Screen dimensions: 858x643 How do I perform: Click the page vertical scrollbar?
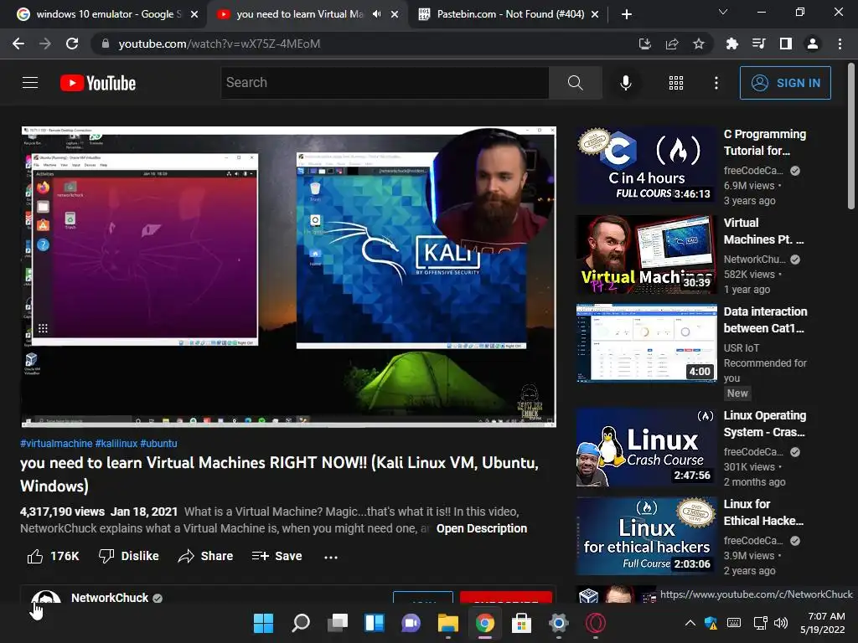(851, 136)
